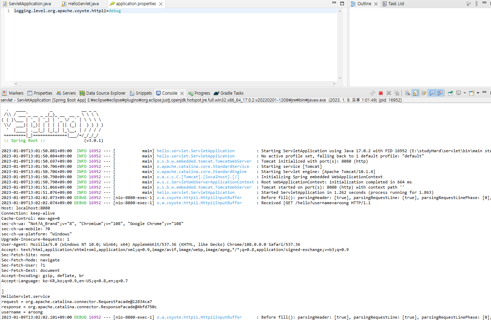This screenshot has width=491, height=320.
Task: Minimize the Console view panel
Action: pyautogui.click(x=484, y=92)
